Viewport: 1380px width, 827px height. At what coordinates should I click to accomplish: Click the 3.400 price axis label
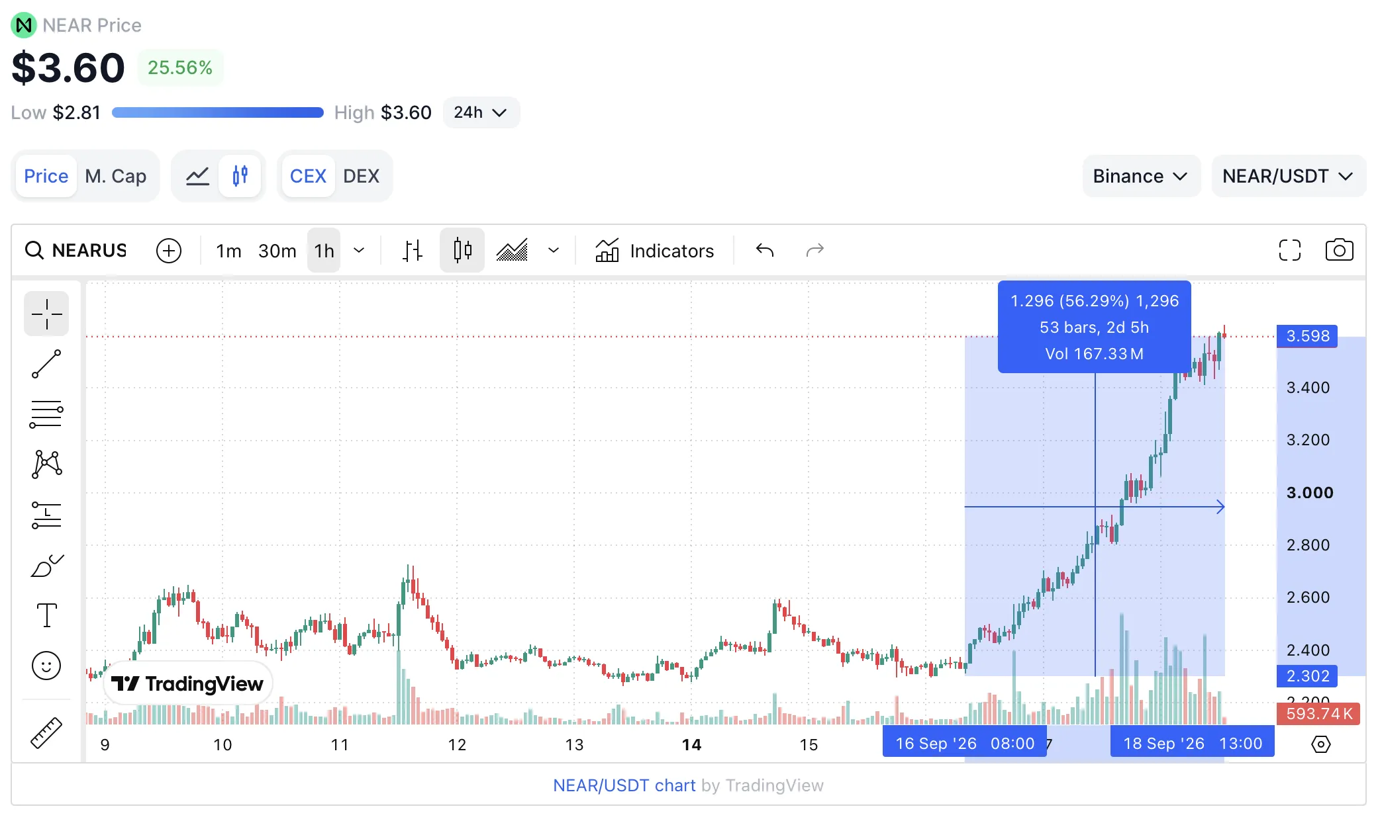1308,388
